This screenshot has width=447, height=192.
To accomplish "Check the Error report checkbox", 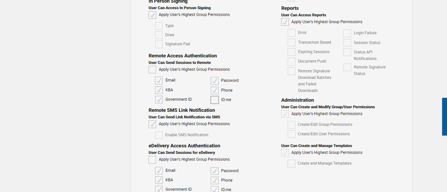I will (292, 33).
